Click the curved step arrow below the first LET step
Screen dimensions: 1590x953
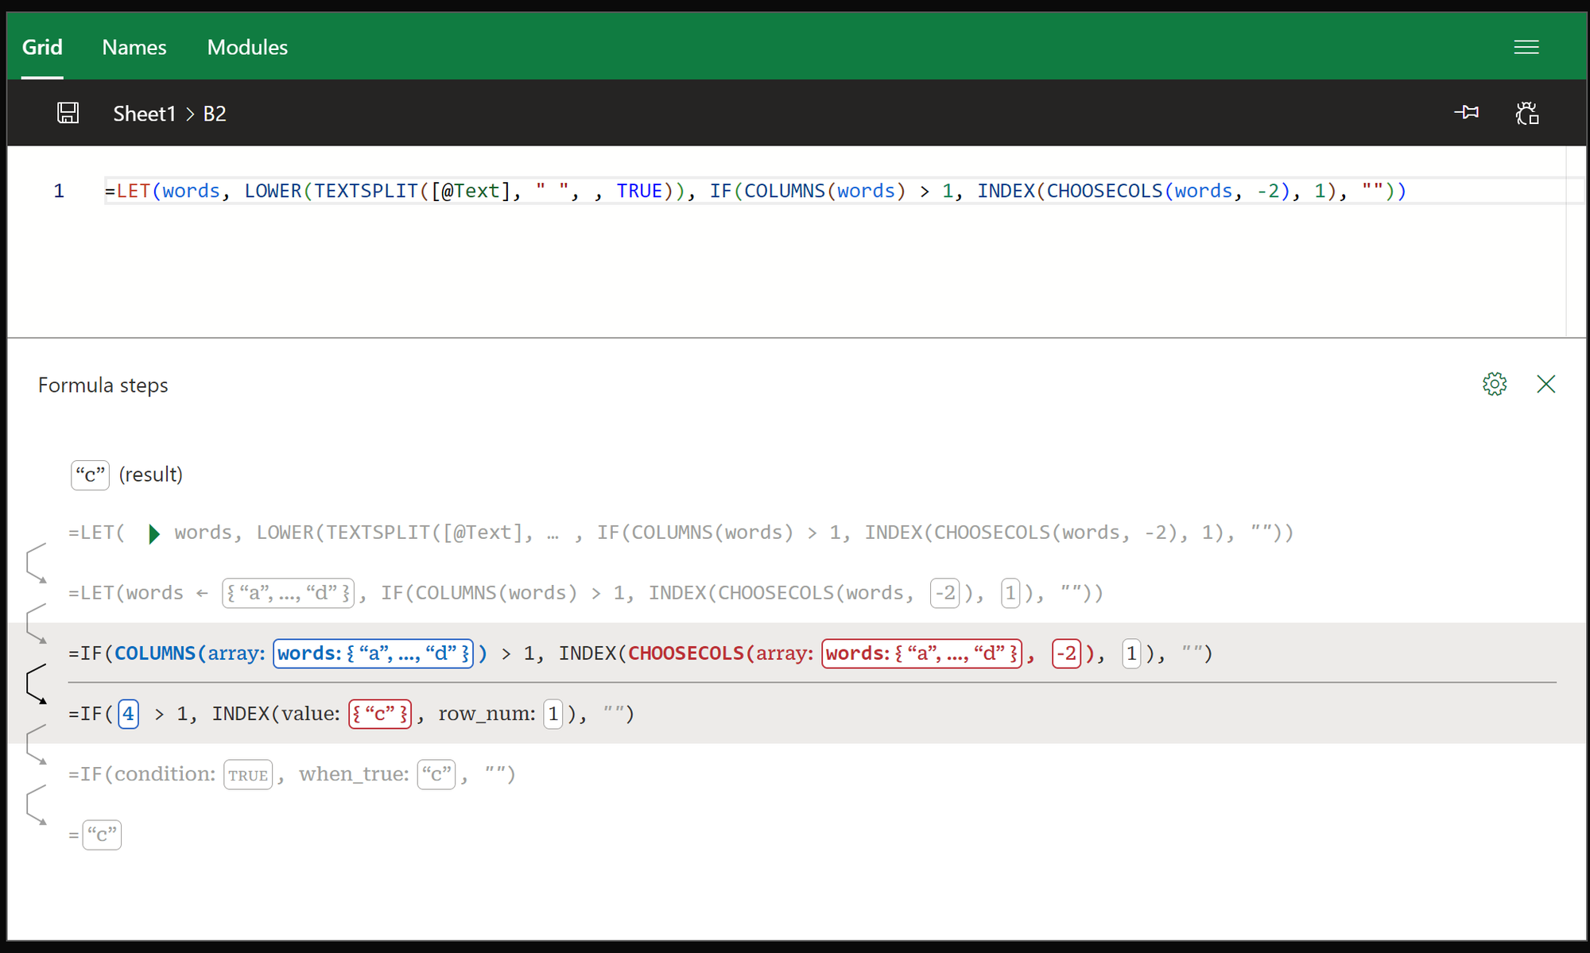point(37,564)
